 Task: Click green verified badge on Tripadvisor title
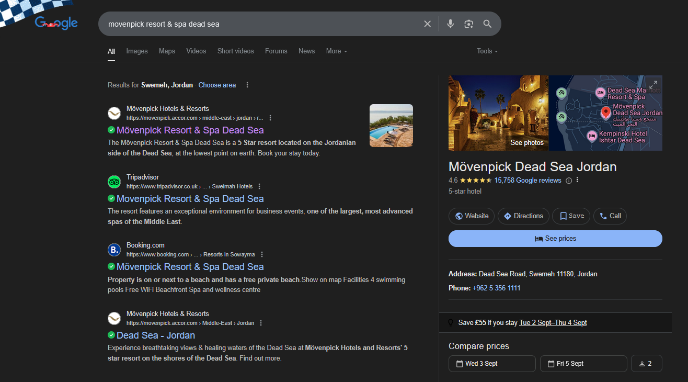click(x=111, y=198)
